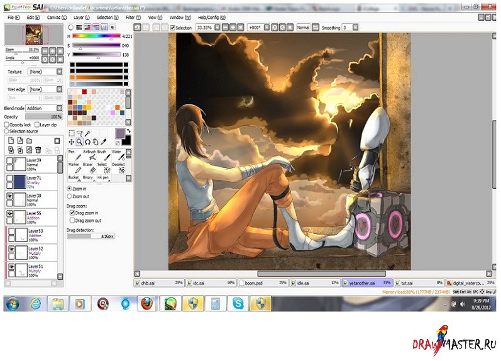
Task: Choose the Zoom out radio option
Action: pyautogui.click(x=69, y=196)
